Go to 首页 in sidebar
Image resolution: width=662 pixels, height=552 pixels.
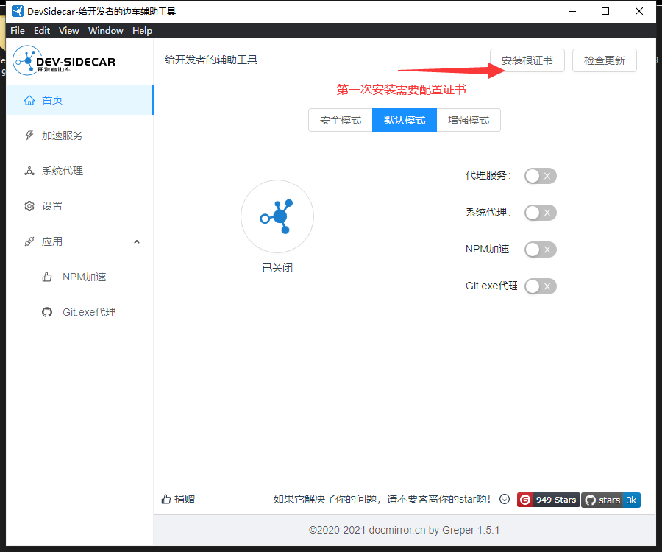[x=79, y=100]
